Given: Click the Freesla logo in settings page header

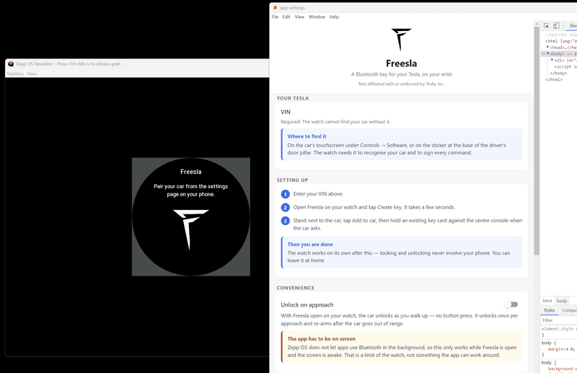Looking at the screenshot, I should point(401,40).
